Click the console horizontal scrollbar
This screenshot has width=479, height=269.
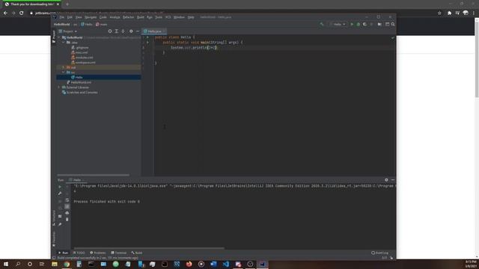click(x=149, y=249)
